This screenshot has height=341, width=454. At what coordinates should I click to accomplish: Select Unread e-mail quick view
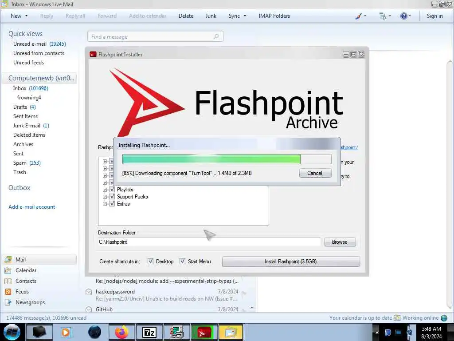pos(39,44)
